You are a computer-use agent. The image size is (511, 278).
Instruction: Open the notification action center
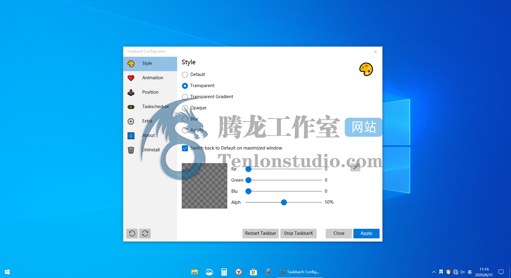pyautogui.click(x=501, y=272)
